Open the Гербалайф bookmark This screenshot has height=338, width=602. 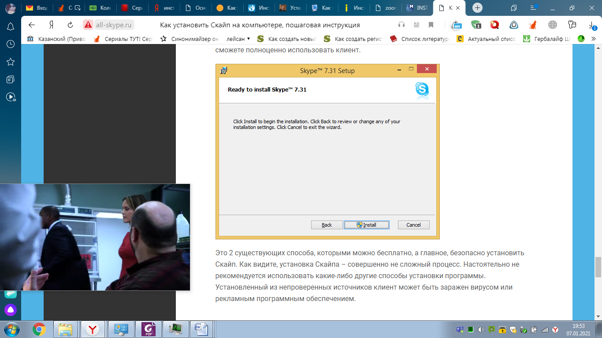(546, 39)
